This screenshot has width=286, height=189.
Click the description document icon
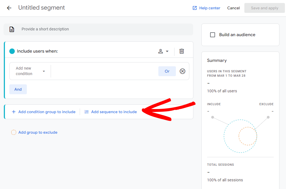(11, 29)
